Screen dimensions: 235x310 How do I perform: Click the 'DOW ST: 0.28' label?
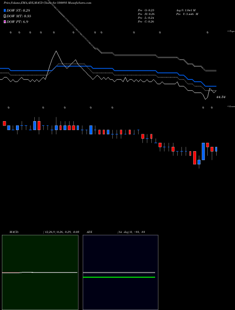coord(18,10)
